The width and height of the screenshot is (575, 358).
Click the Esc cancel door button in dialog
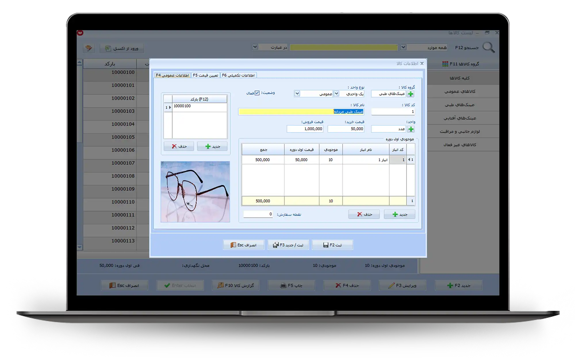[244, 245]
